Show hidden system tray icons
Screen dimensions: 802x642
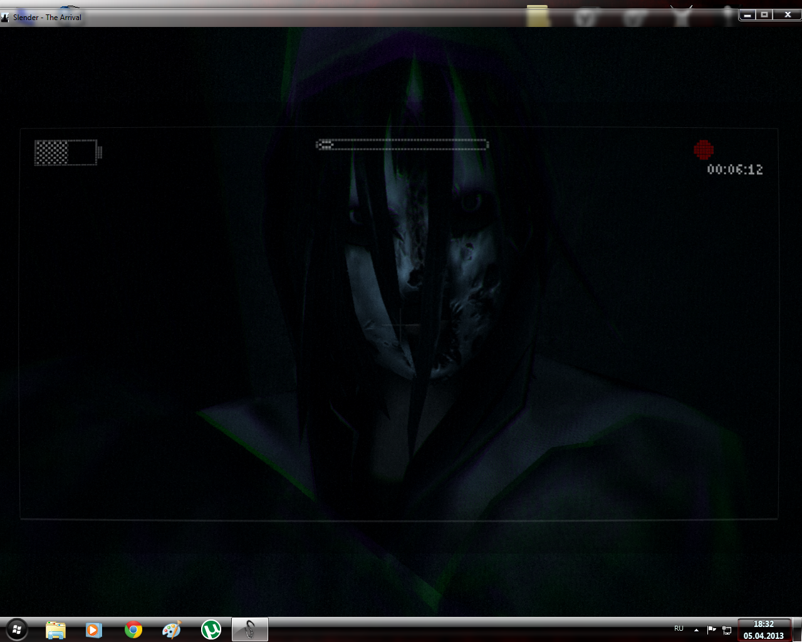coord(696,629)
